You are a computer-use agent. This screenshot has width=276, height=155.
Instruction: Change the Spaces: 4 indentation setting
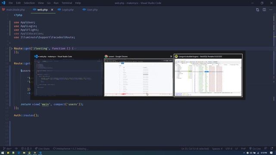tap(217, 149)
